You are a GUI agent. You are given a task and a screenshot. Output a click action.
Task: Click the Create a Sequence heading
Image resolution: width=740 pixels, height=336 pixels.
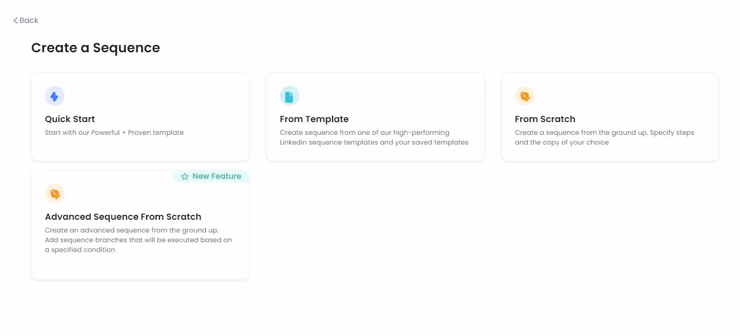(x=95, y=47)
